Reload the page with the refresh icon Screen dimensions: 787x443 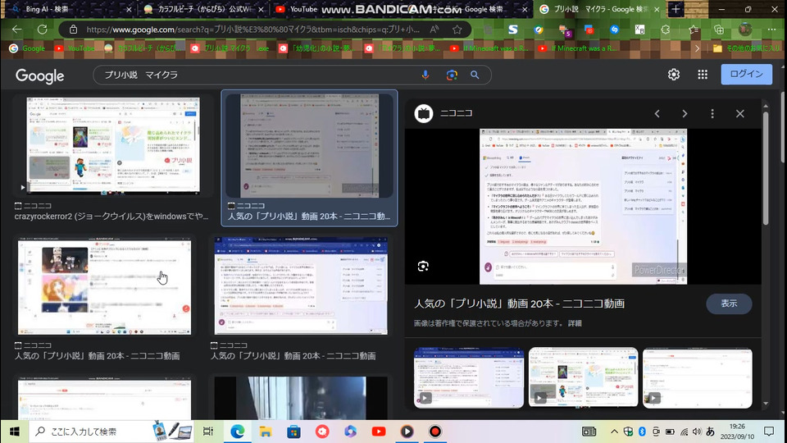click(x=42, y=30)
